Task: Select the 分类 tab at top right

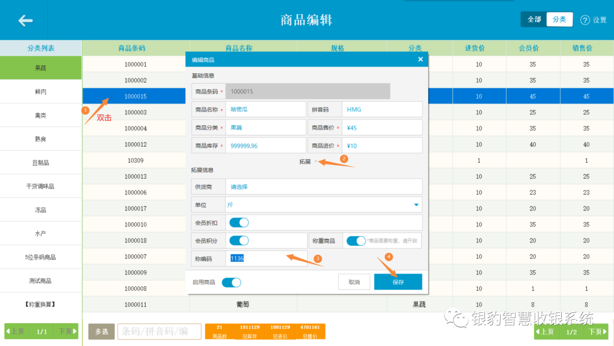Action: click(559, 19)
